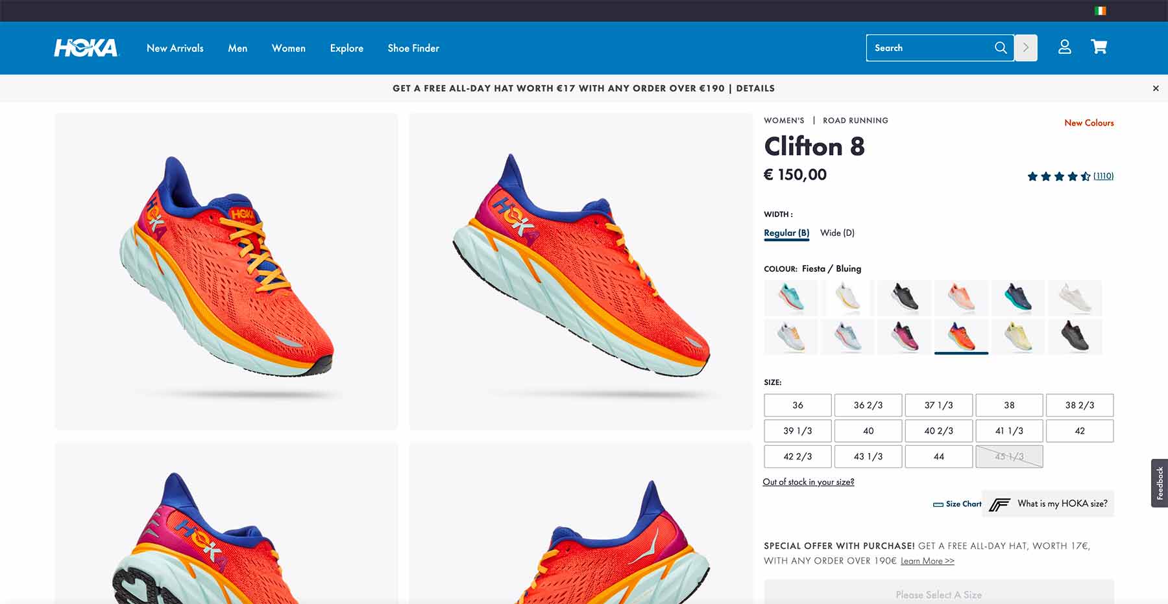Viewport: 1168px width, 604px height.
Task: Open the first side-view shoe image
Action: (x=226, y=272)
